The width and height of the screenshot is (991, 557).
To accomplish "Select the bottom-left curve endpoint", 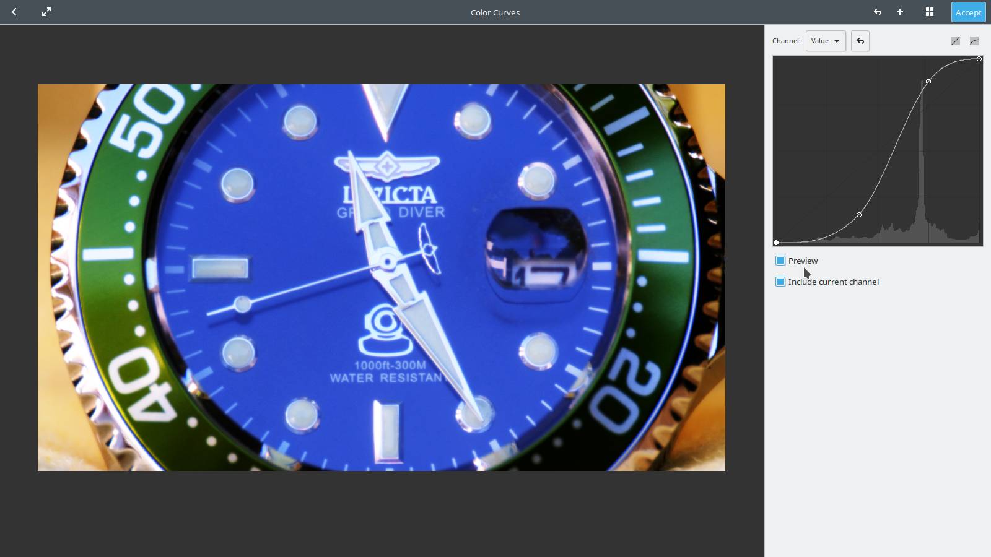I will (776, 243).
